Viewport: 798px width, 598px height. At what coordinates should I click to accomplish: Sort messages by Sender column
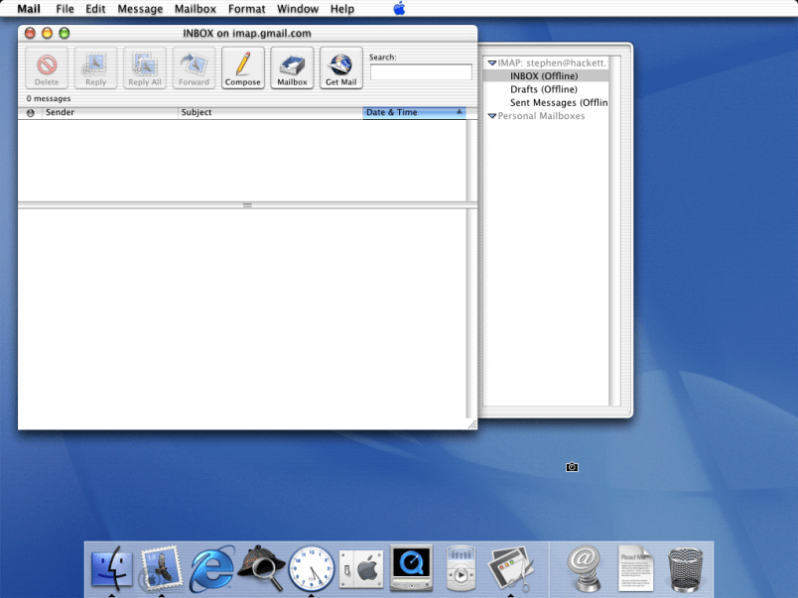pos(110,112)
